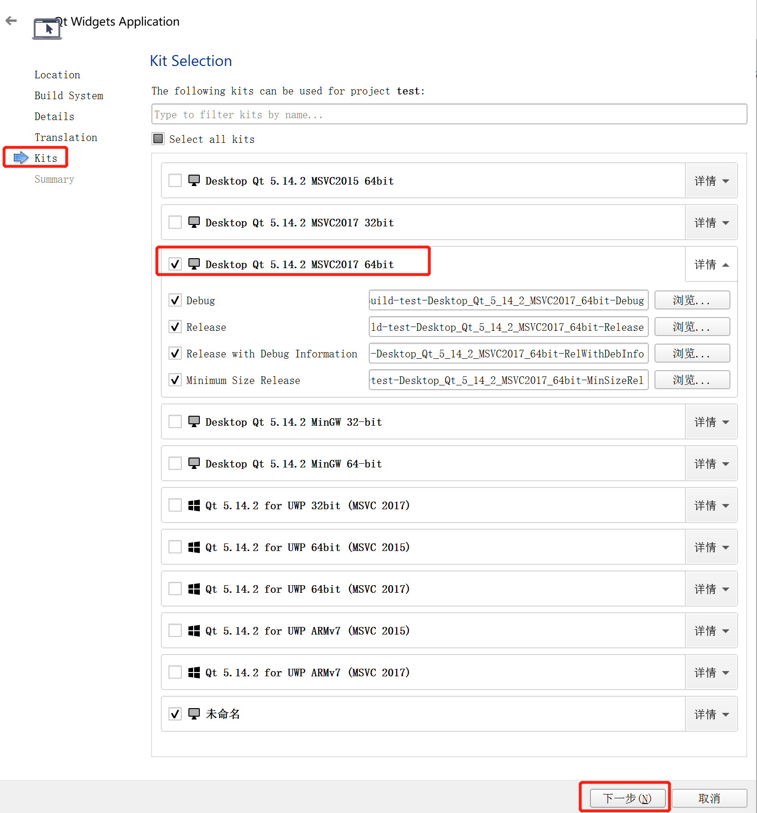Click Windows icon for UWP ARMv7 MSVC 2017

tap(194, 673)
